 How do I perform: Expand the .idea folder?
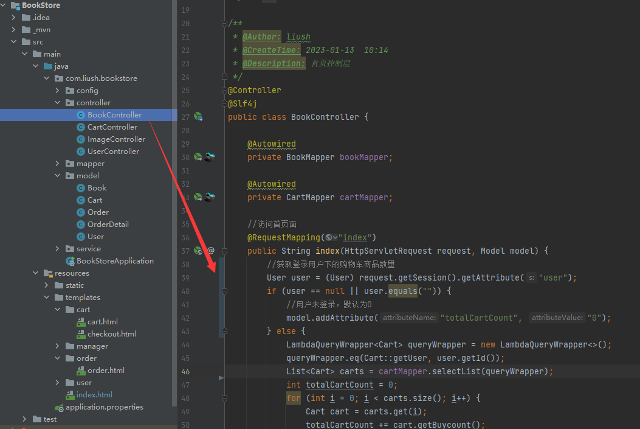coord(15,17)
